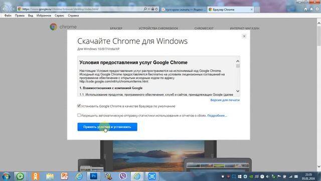
Task: Open the Файл menu
Action: pyautogui.click(x=8, y=16)
